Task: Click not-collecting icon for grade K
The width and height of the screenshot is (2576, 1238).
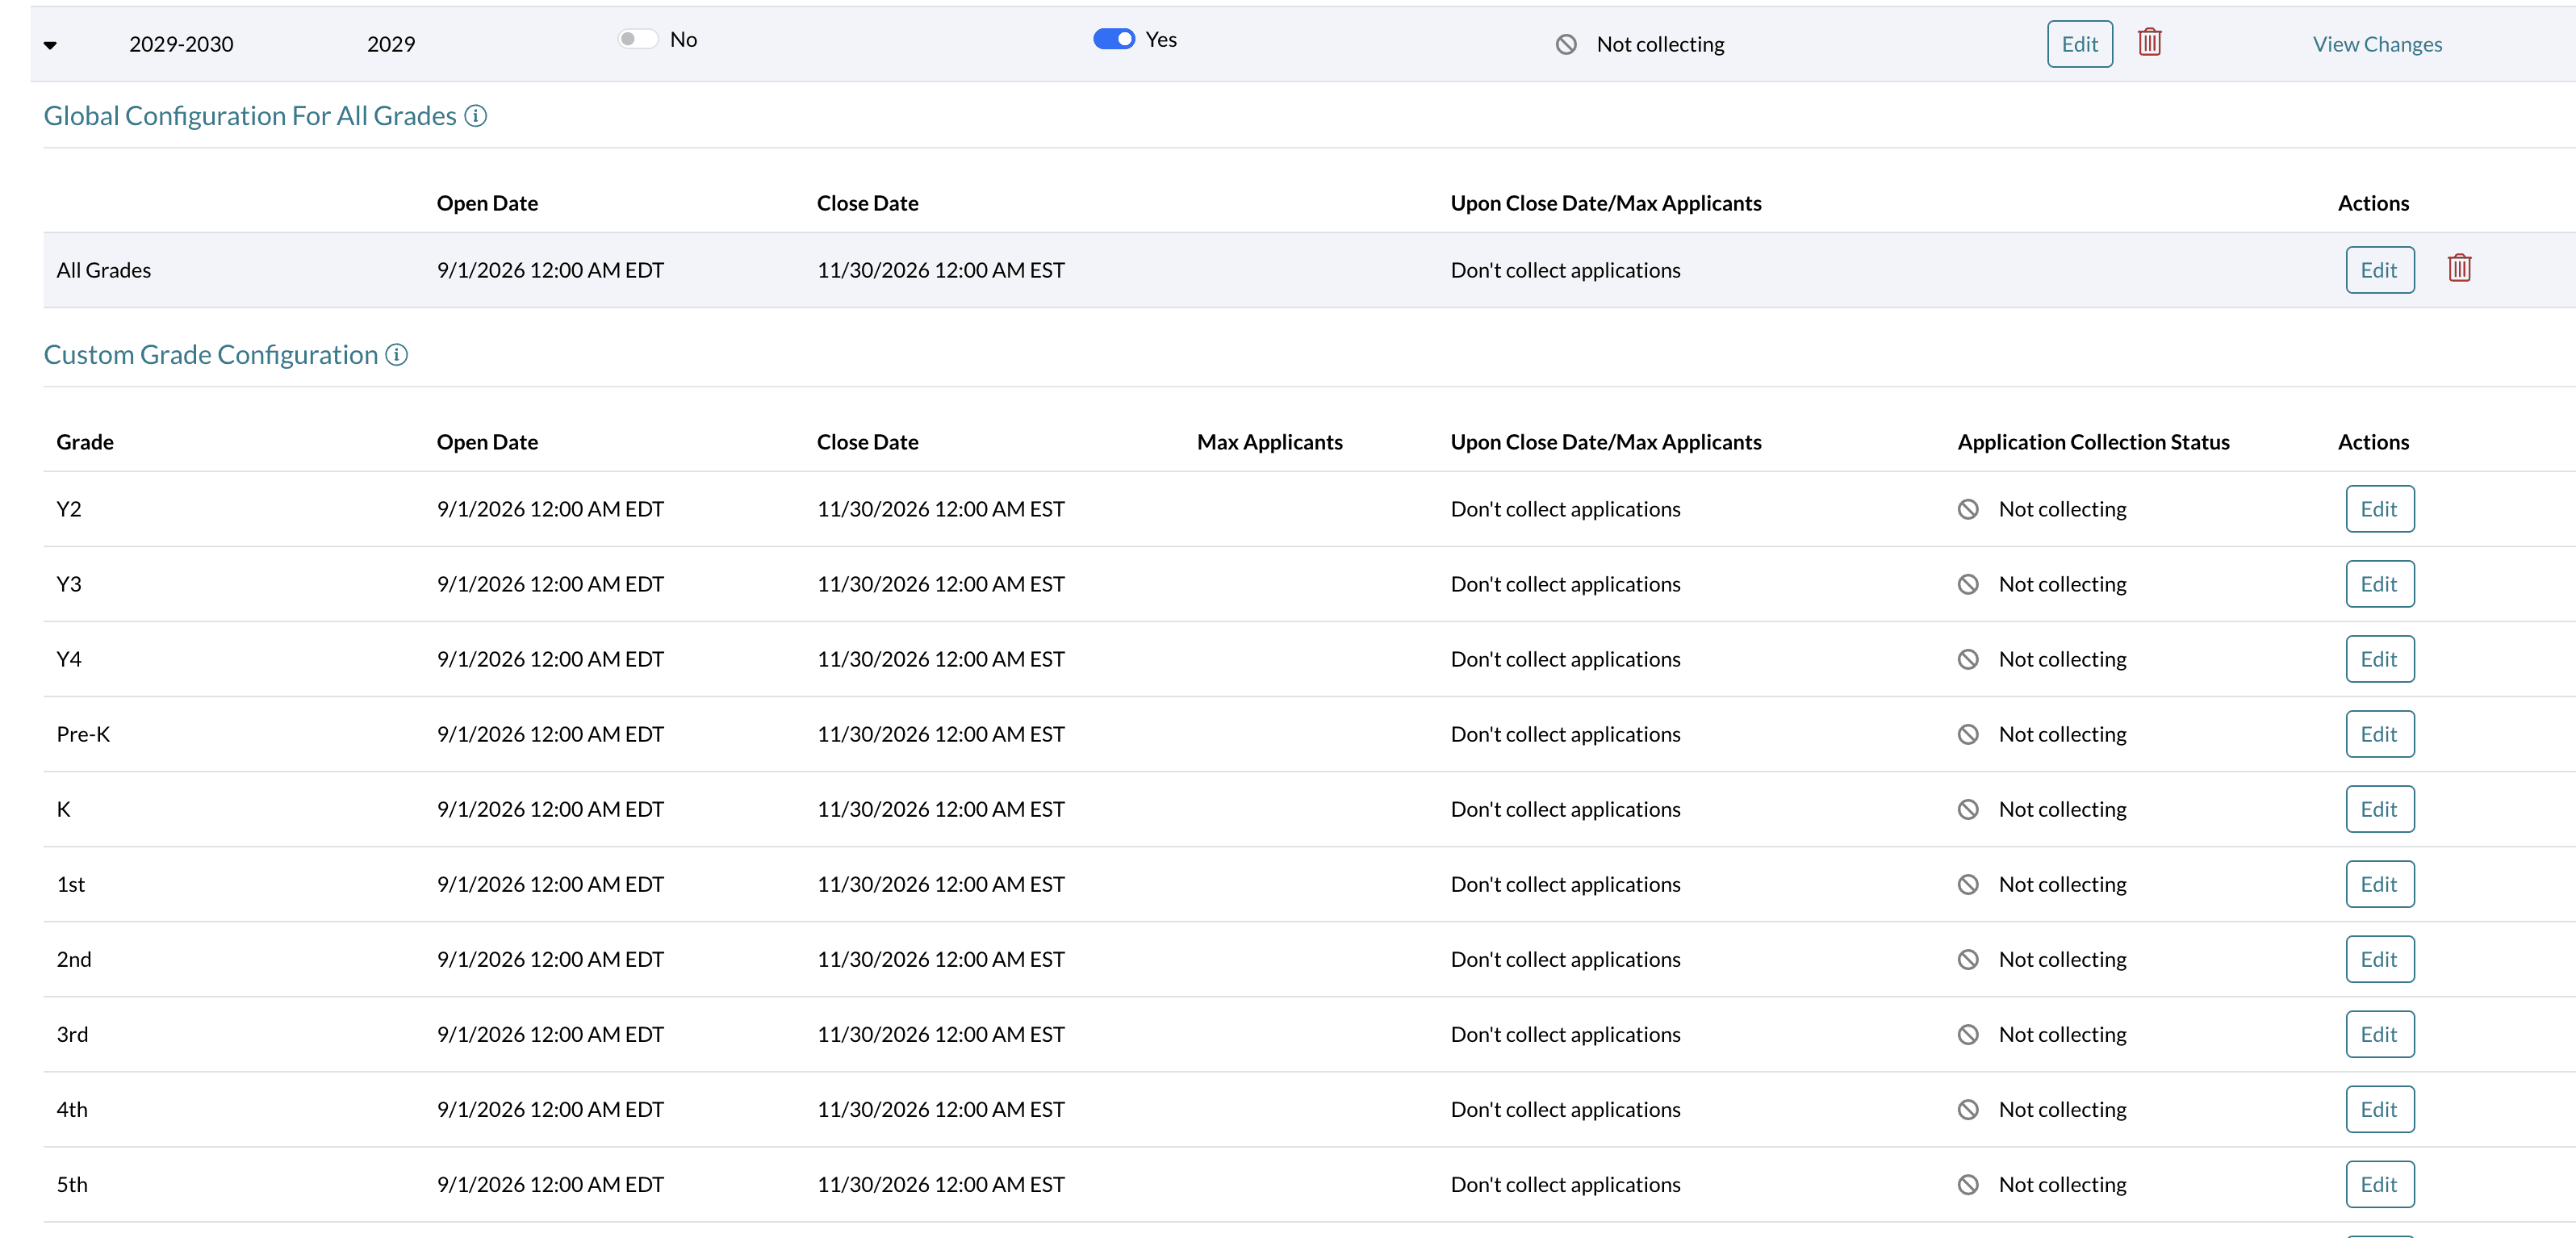Action: click(x=1968, y=809)
